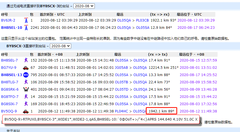Image resolution: width=240 pixels, height=132 pixels.
Task: Click the red car icon beside BV5OQ-9
Action: [26, 111]
